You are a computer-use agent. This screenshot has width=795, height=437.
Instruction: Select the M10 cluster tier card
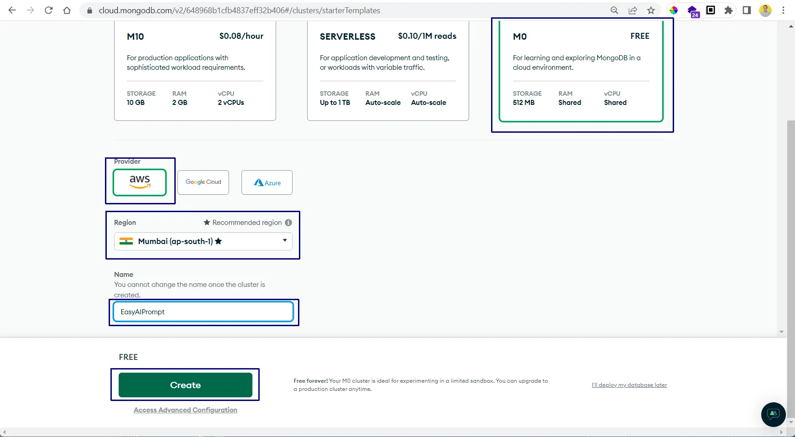tap(195, 71)
